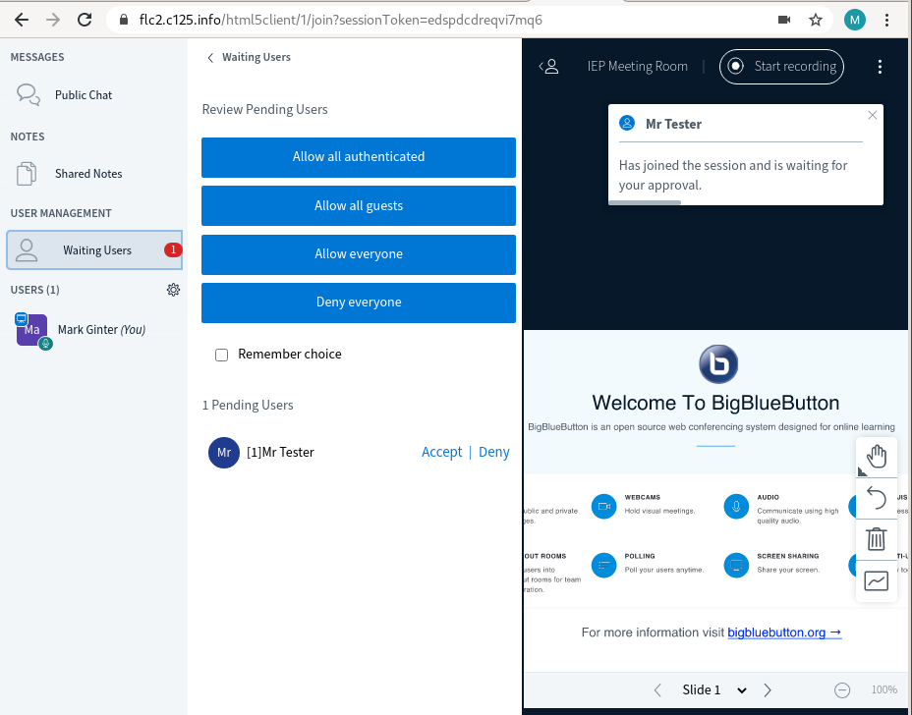The image size is (912, 715).
Task: Check the Remember choice checkbox
Action: click(x=221, y=355)
